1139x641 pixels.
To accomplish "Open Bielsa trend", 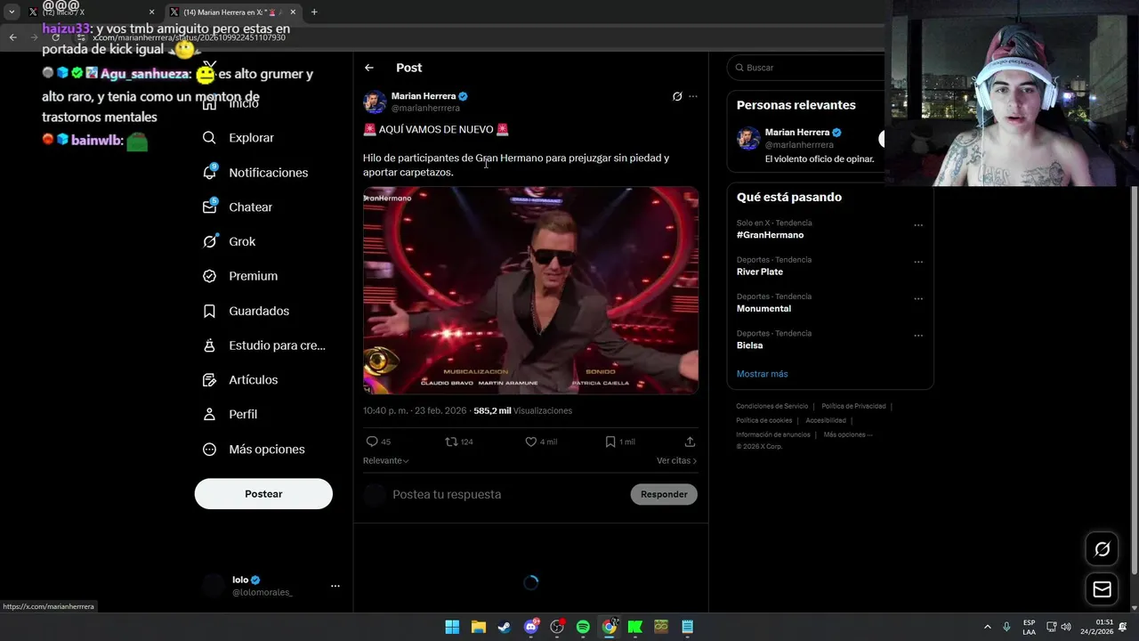I will pyautogui.click(x=749, y=345).
